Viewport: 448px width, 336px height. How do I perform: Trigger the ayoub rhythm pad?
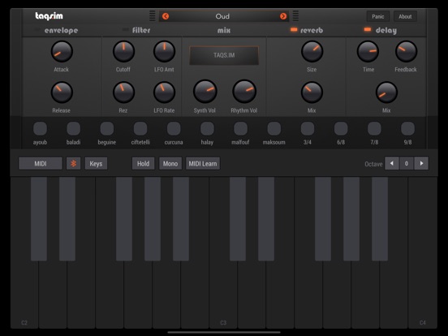[40, 128]
